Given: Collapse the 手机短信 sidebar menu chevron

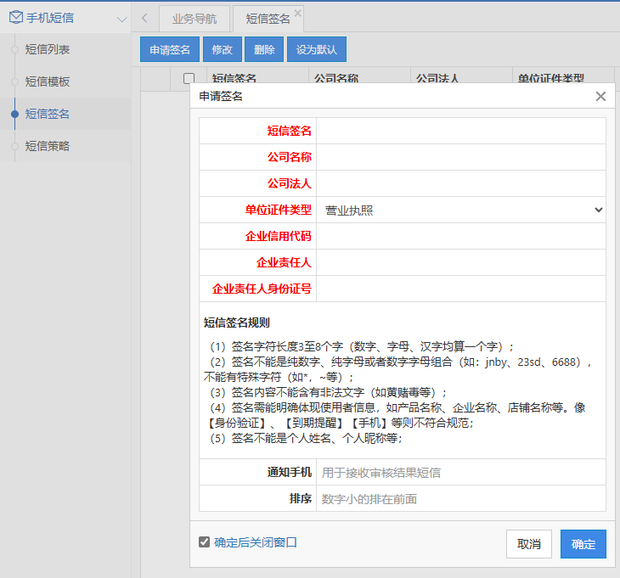Looking at the screenshot, I should coord(121,19).
